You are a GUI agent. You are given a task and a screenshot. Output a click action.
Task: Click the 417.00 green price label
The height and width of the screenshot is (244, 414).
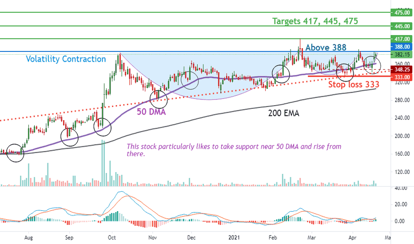coord(402,39)
